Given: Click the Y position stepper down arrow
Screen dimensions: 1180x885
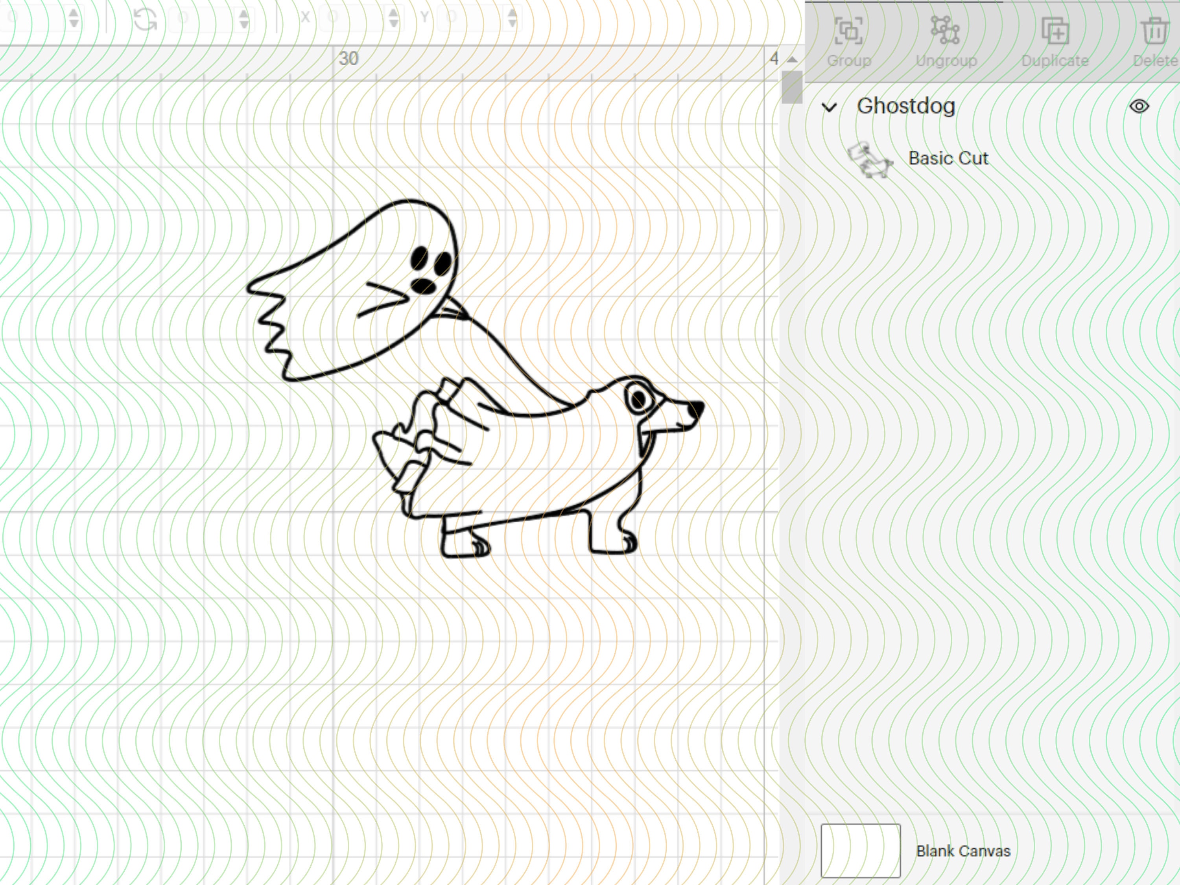Looking at the screenshot, I should [x=512, y=24].
